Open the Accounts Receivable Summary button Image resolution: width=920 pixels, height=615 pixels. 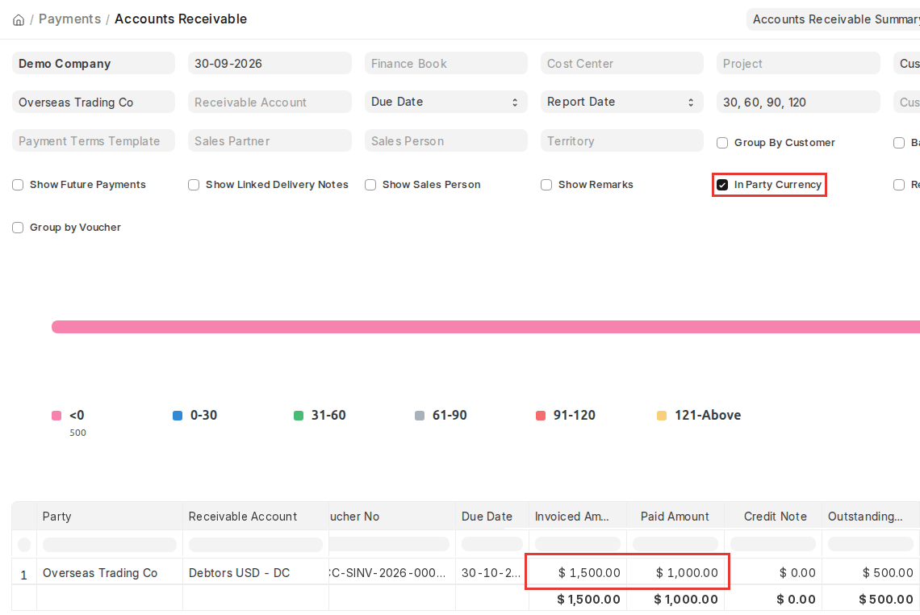(x=834, y=19)
